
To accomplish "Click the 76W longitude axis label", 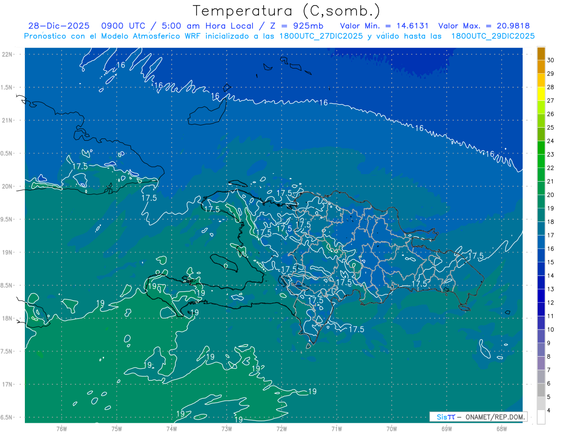I will pos(61,428).
